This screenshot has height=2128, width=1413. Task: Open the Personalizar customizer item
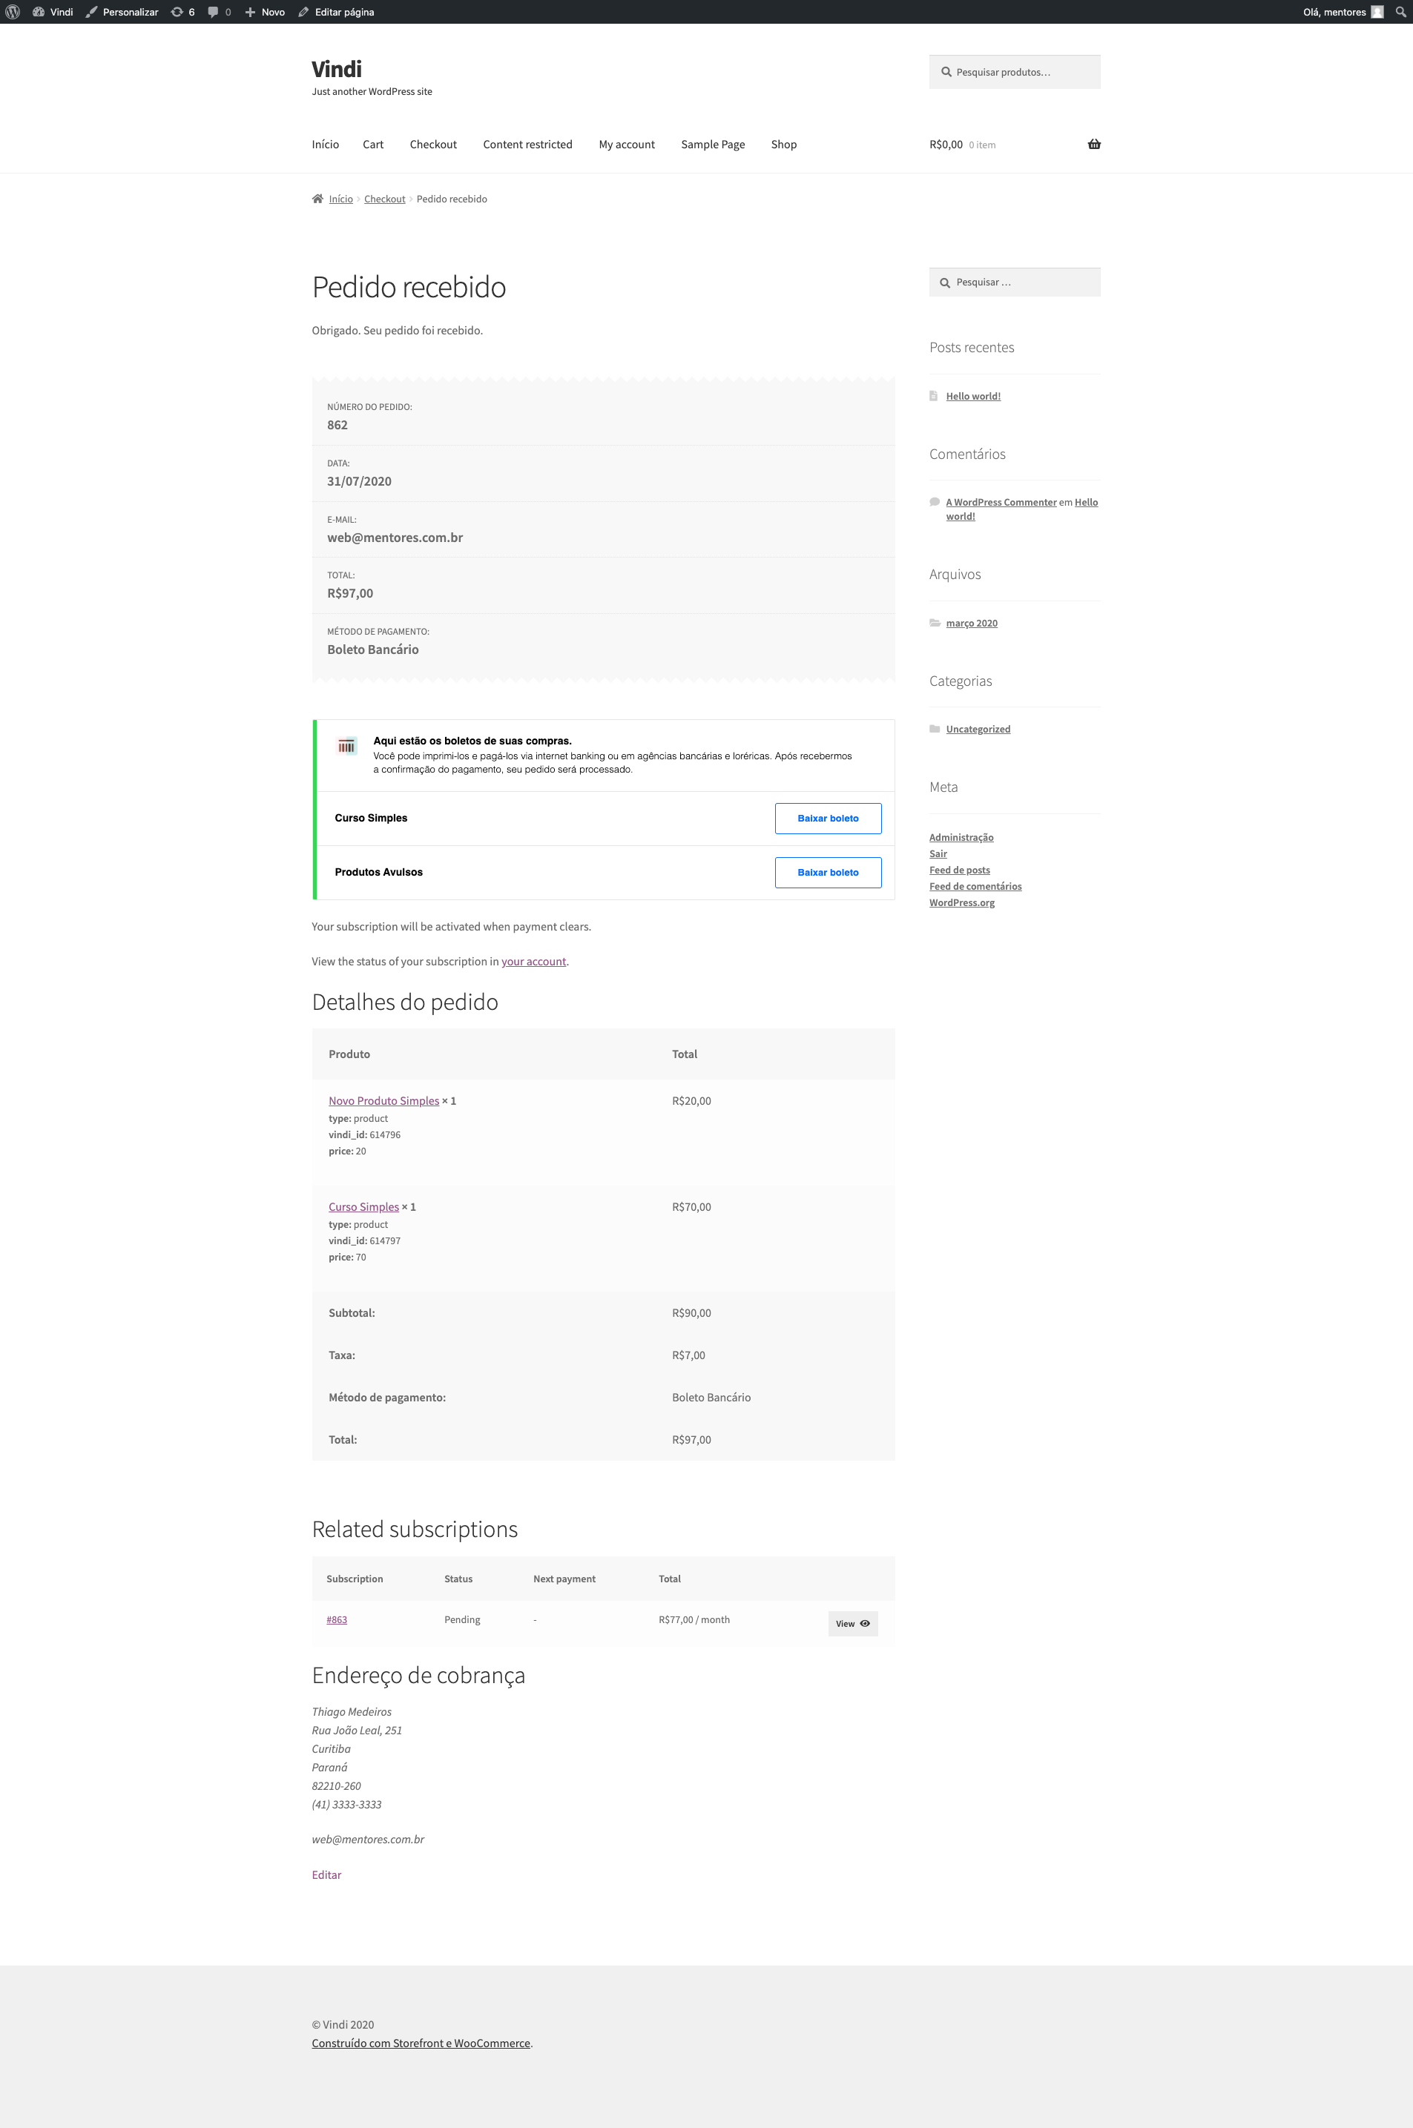click(x=122, y=12)
